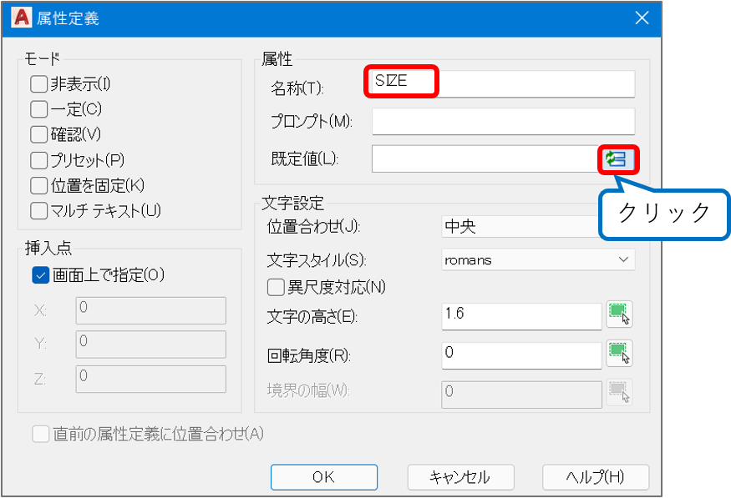
Task: Open the 文字スタイル(S) dropdown showing romans
Action: 538,259
